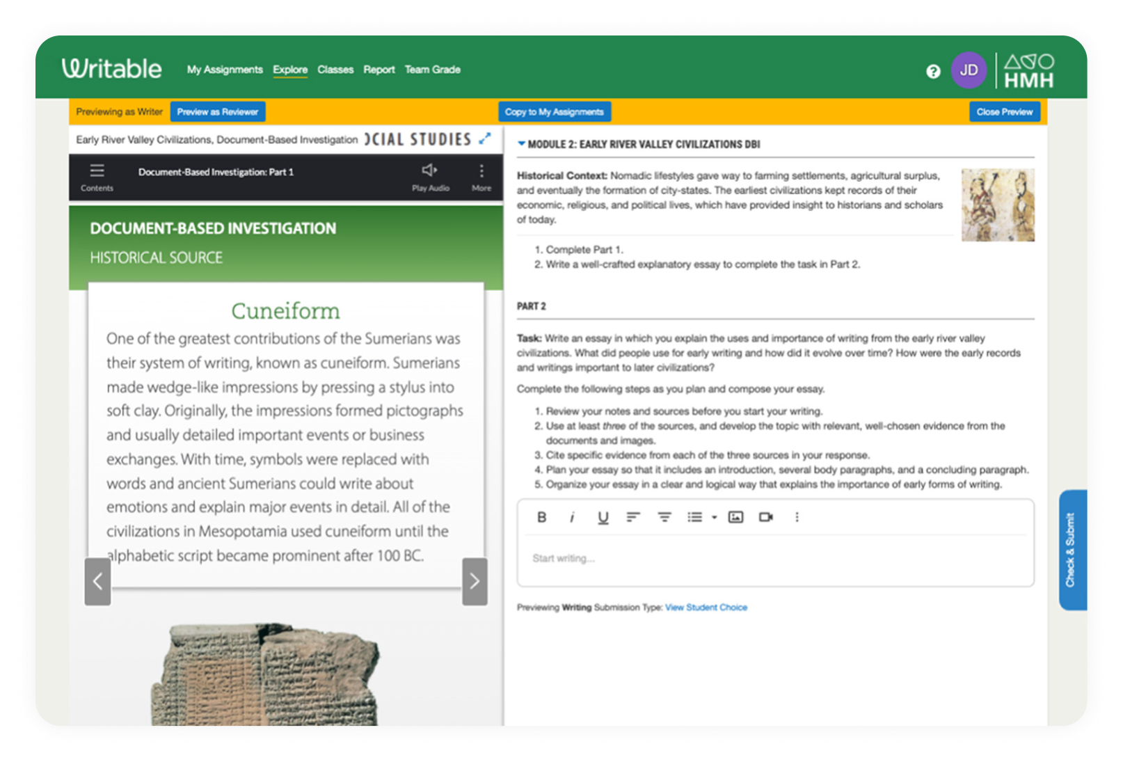Viewport: 1123px width, 762px height.
Task: Insert a video into the essay response
Action: [x=766, y=517]
